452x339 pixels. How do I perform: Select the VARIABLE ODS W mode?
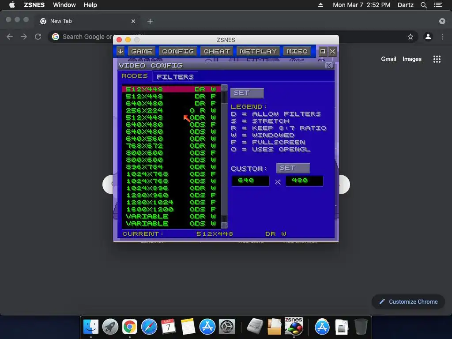(171, 223)
